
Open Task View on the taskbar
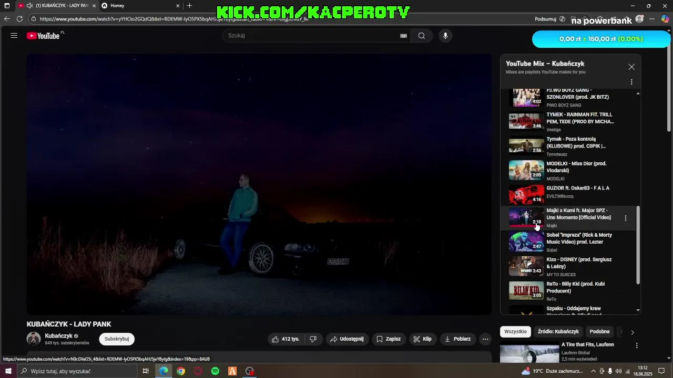146,371
